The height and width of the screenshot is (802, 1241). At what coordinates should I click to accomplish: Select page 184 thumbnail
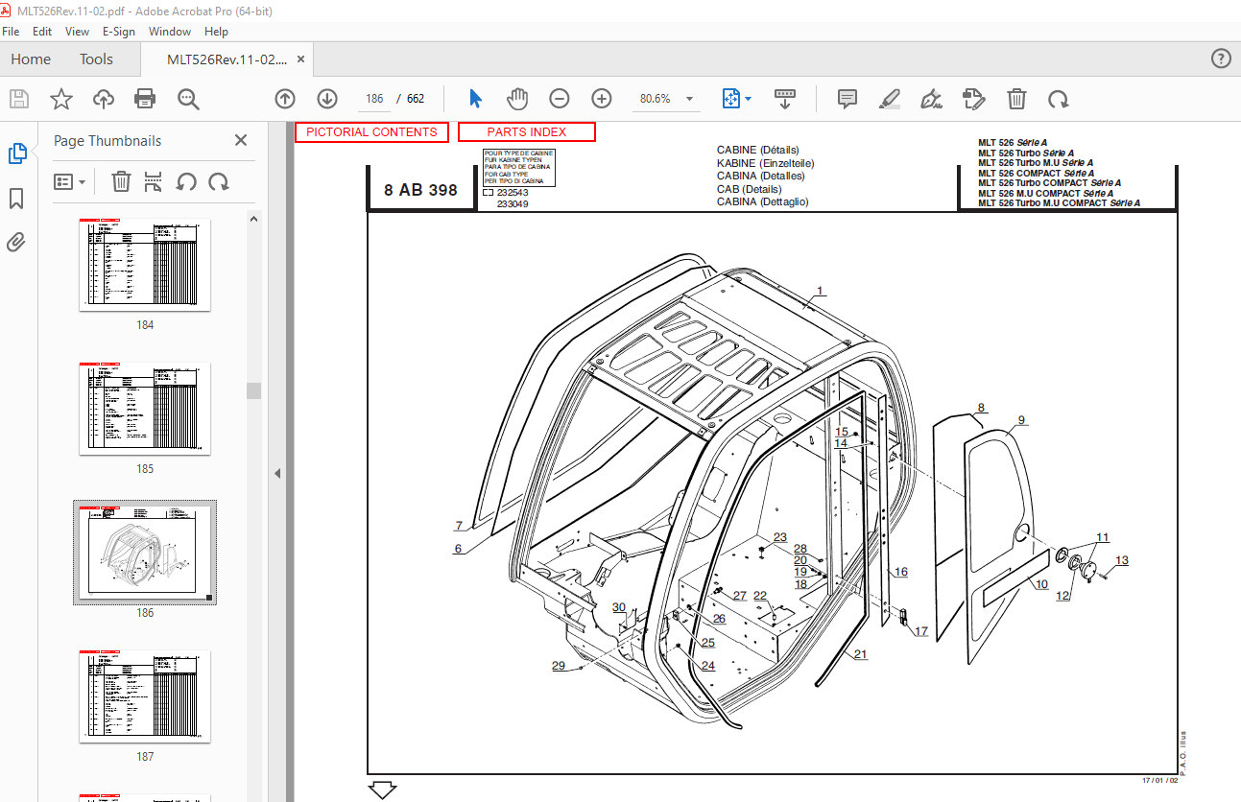pos(145,265)
